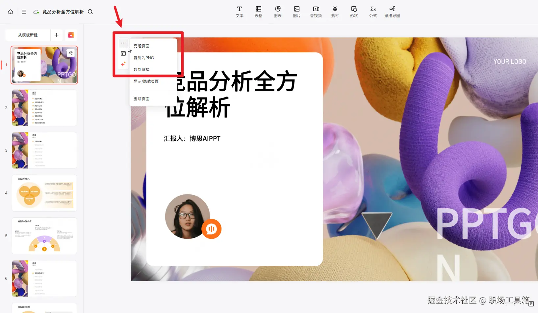The image size is (538, 313).
Task: Click the comment icon at bottom right
Action: click(x=531, y=304)
